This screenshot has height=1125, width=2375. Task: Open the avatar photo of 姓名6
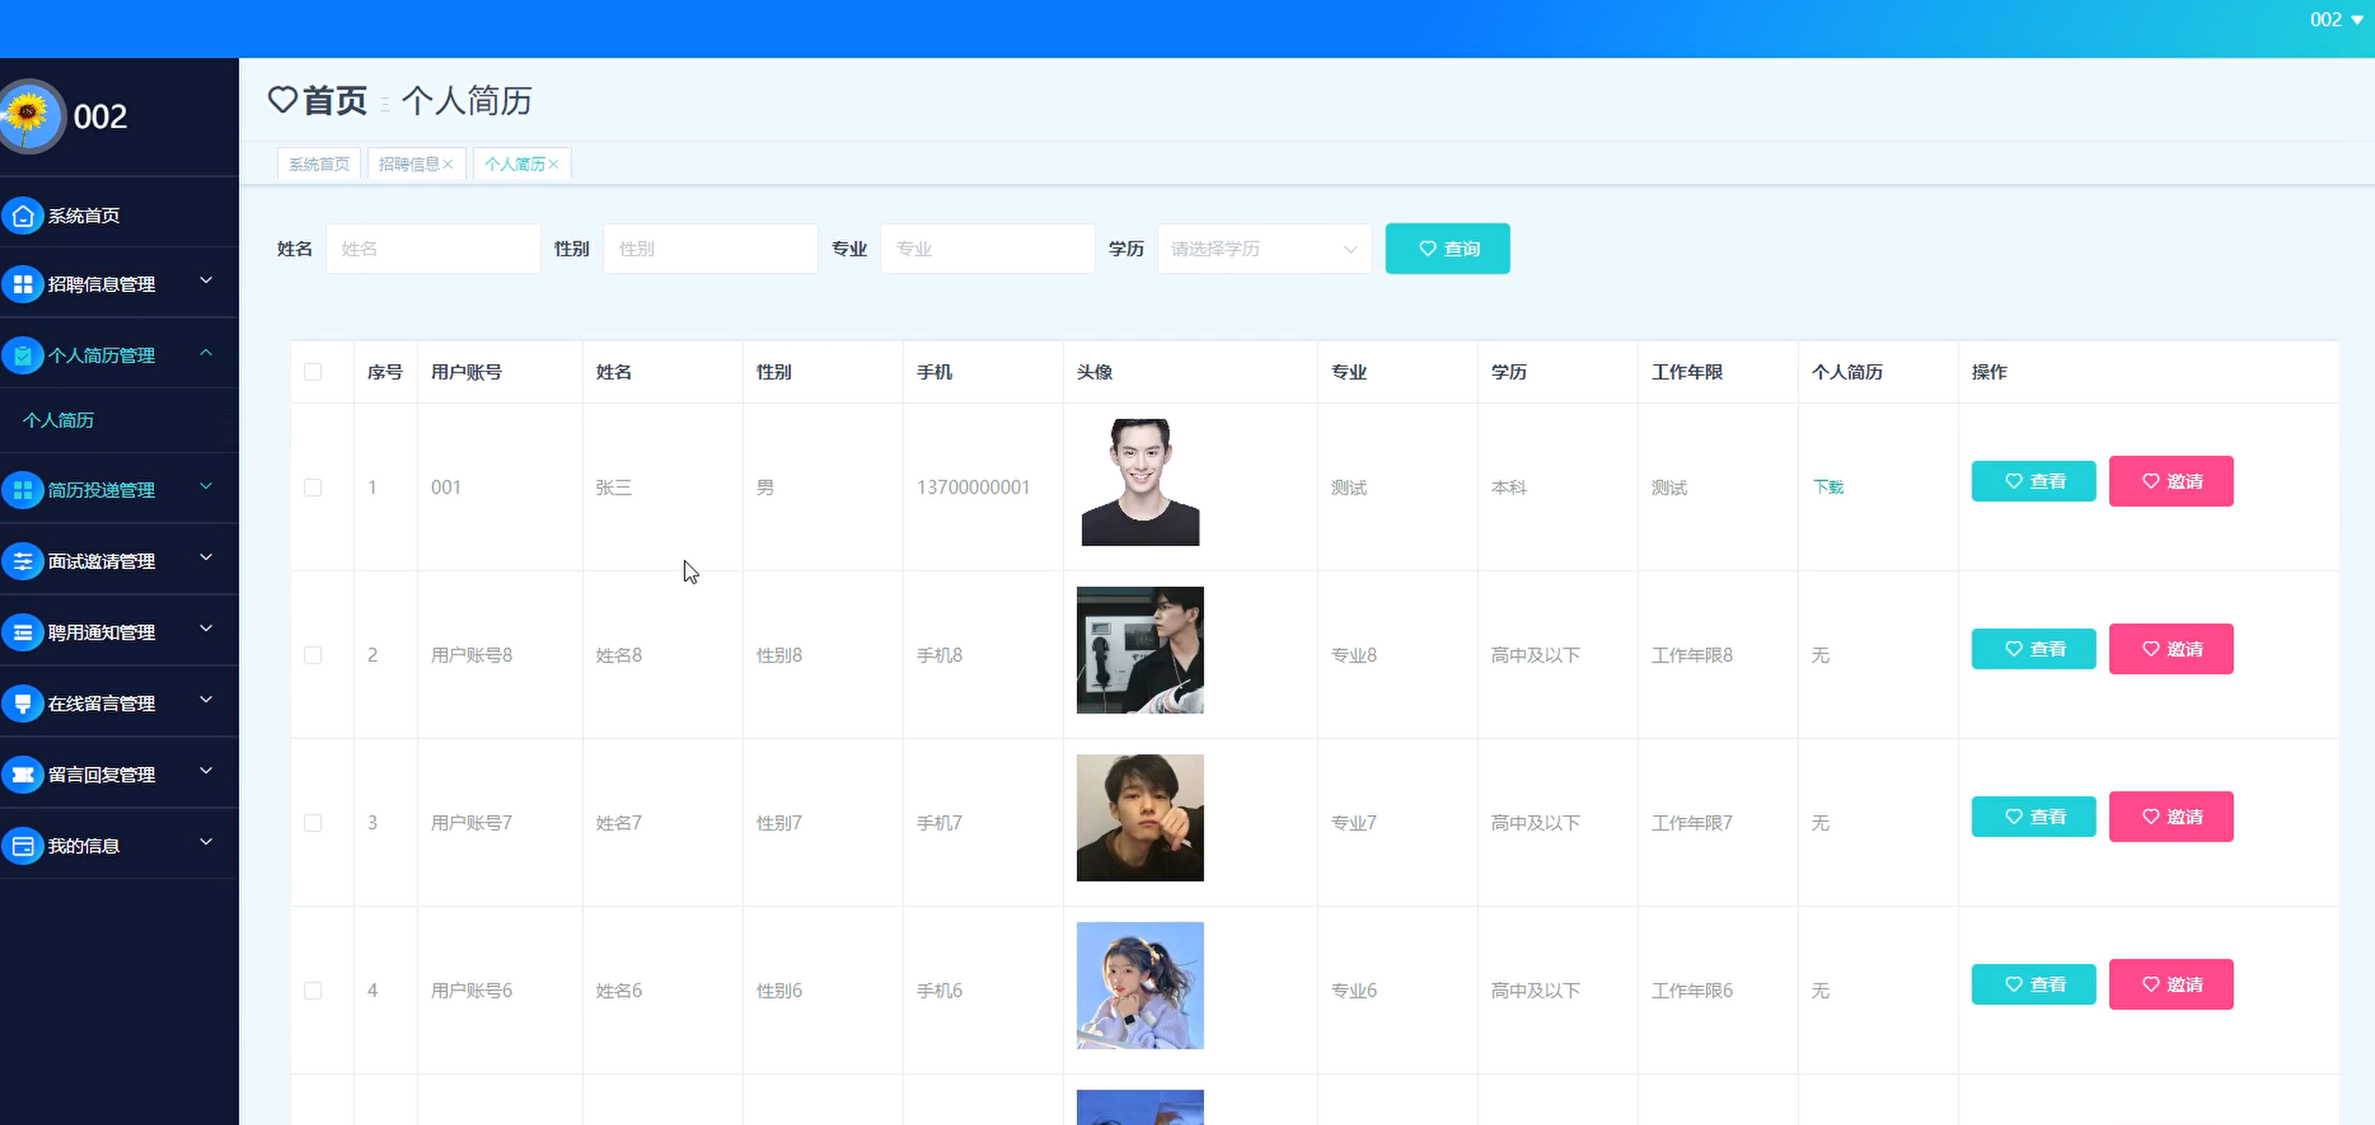point(1141,986)
